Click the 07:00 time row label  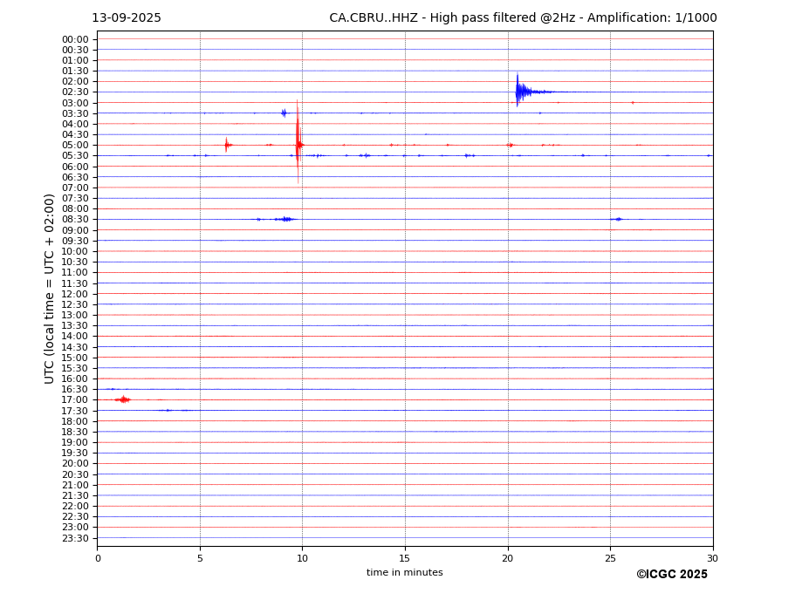tap(75, 188)
